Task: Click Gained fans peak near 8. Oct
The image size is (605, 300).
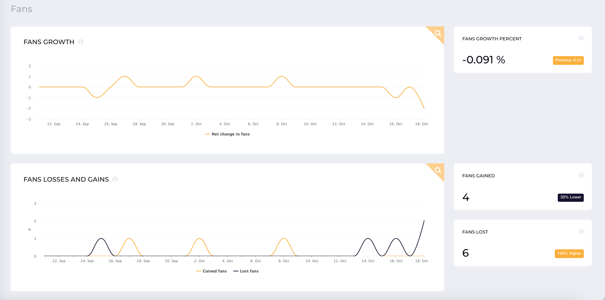Action: [284, 239]
